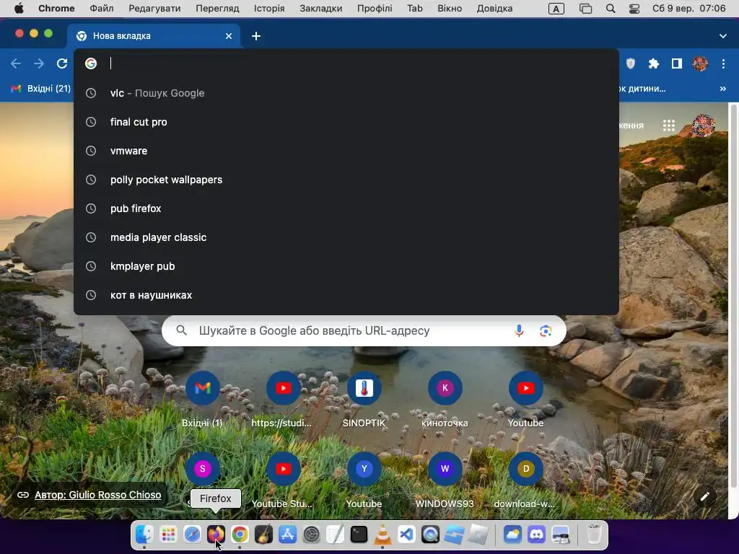This screenshot has width=739, height=554.
Task: Open the 'Закладки' menu
Action: point(321,9)
